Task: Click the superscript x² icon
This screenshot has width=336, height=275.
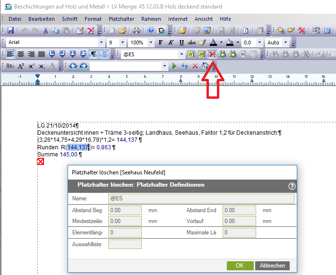Action: [31, 66]
